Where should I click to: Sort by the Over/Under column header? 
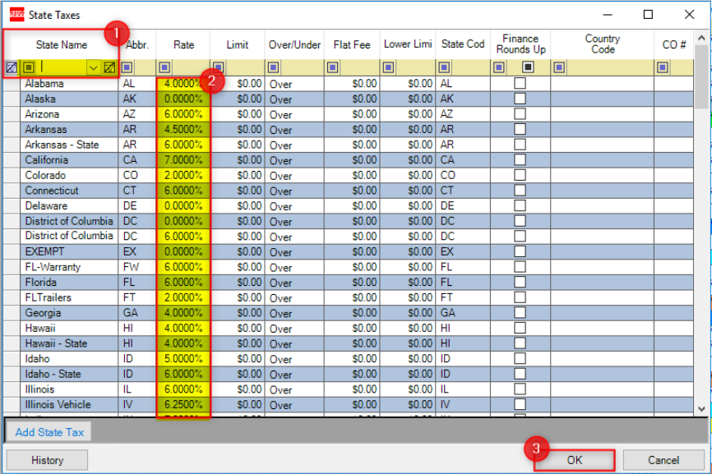click(x=294, y=44)
